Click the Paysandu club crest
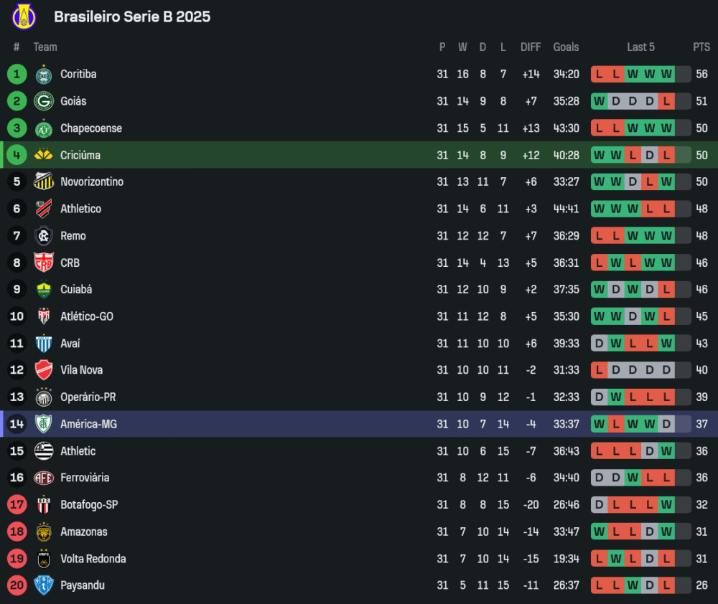 coord(44,585)
